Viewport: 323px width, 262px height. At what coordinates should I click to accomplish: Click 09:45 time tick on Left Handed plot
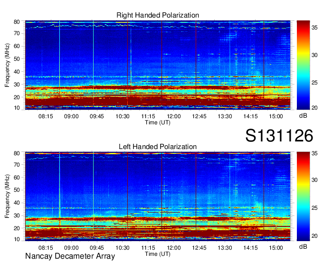[x=97, y=248]
